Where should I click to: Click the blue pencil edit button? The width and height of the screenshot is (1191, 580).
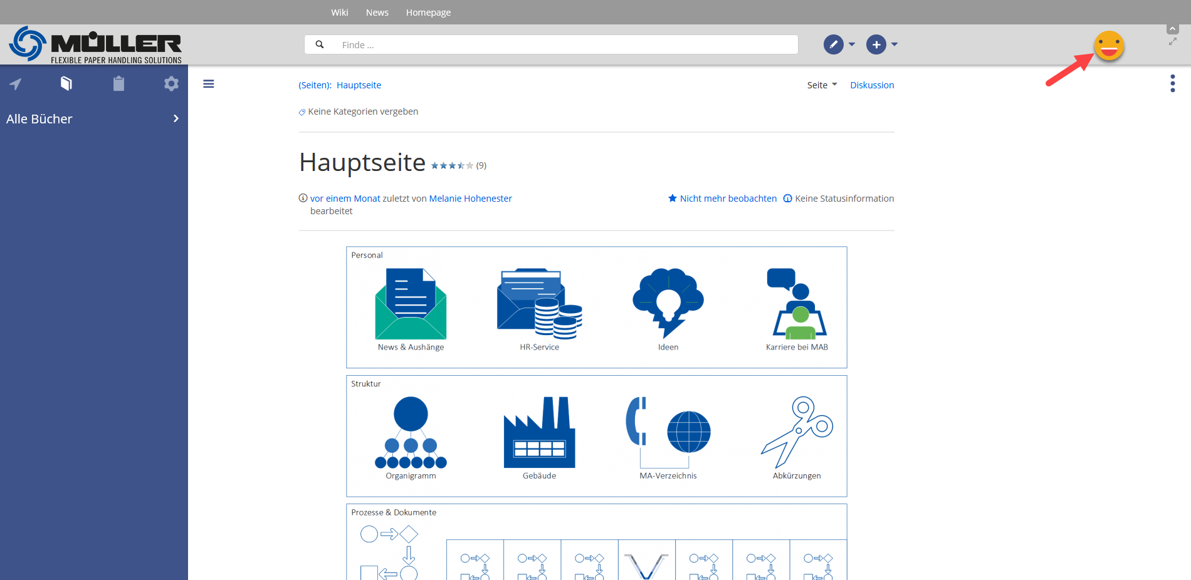tap(833, 44)
